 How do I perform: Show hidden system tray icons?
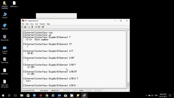[146, 96]
